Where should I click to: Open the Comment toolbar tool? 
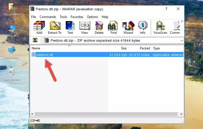click(175, 27)
